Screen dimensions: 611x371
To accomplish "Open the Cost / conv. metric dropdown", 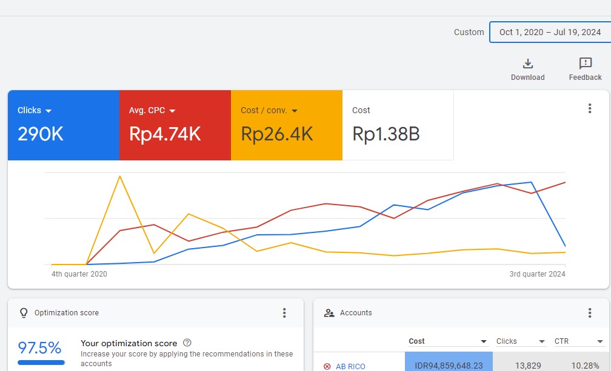I will tap(295, 111).
